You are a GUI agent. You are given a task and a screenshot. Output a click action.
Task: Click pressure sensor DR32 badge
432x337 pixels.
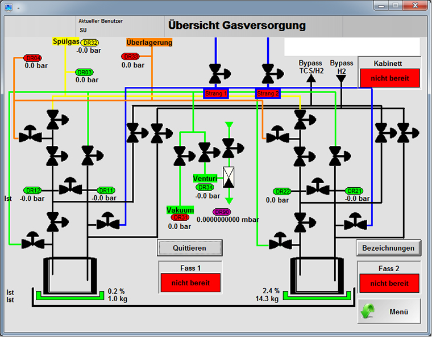click(90, 43)
